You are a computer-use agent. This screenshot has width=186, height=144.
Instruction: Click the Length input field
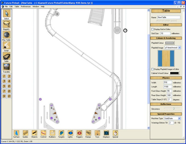point(168,87)
